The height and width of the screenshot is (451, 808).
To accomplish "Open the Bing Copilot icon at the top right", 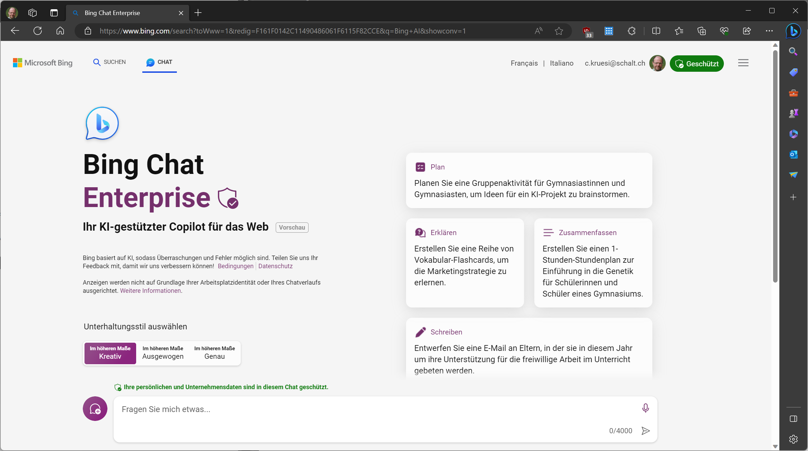I will 793,31.
